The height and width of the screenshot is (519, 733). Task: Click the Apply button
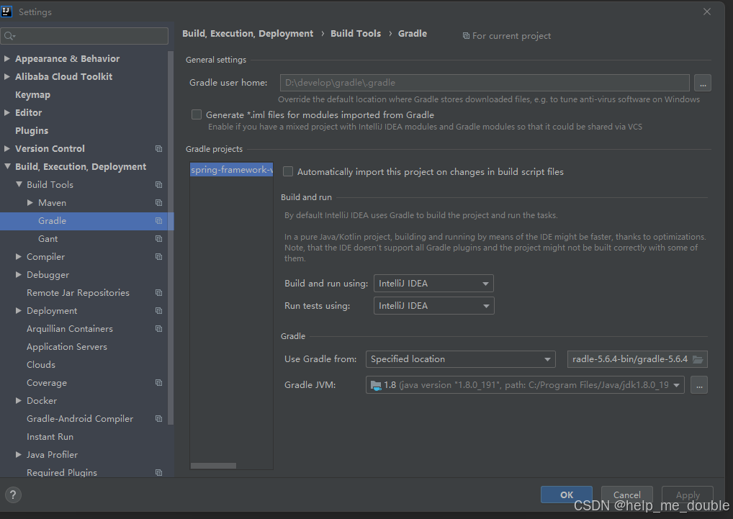pos(688,495)
